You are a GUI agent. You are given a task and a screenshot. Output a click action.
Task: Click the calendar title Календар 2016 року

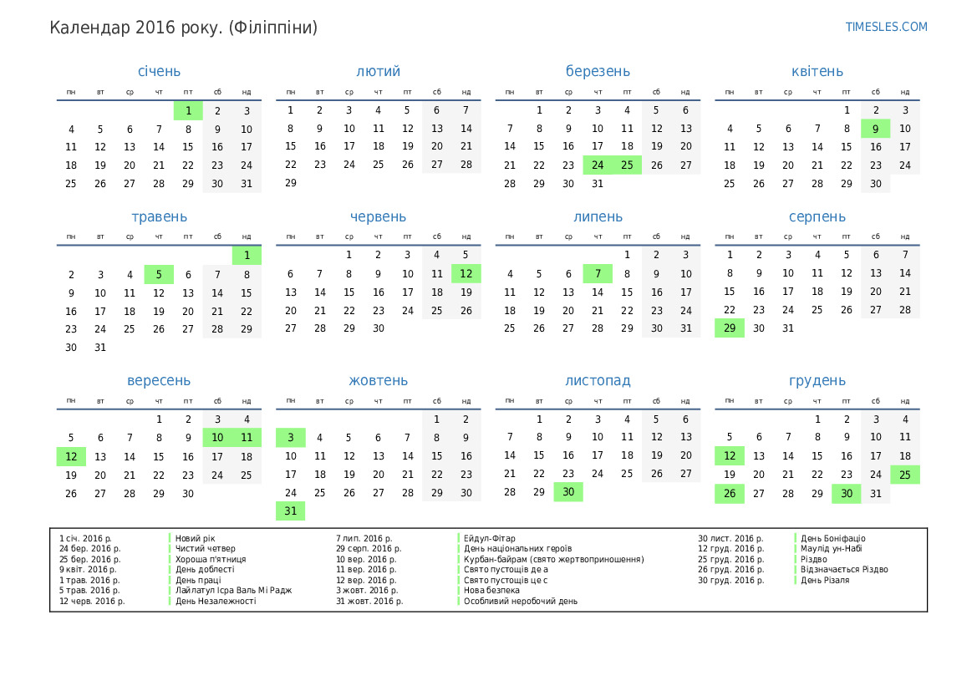point(183,28)
